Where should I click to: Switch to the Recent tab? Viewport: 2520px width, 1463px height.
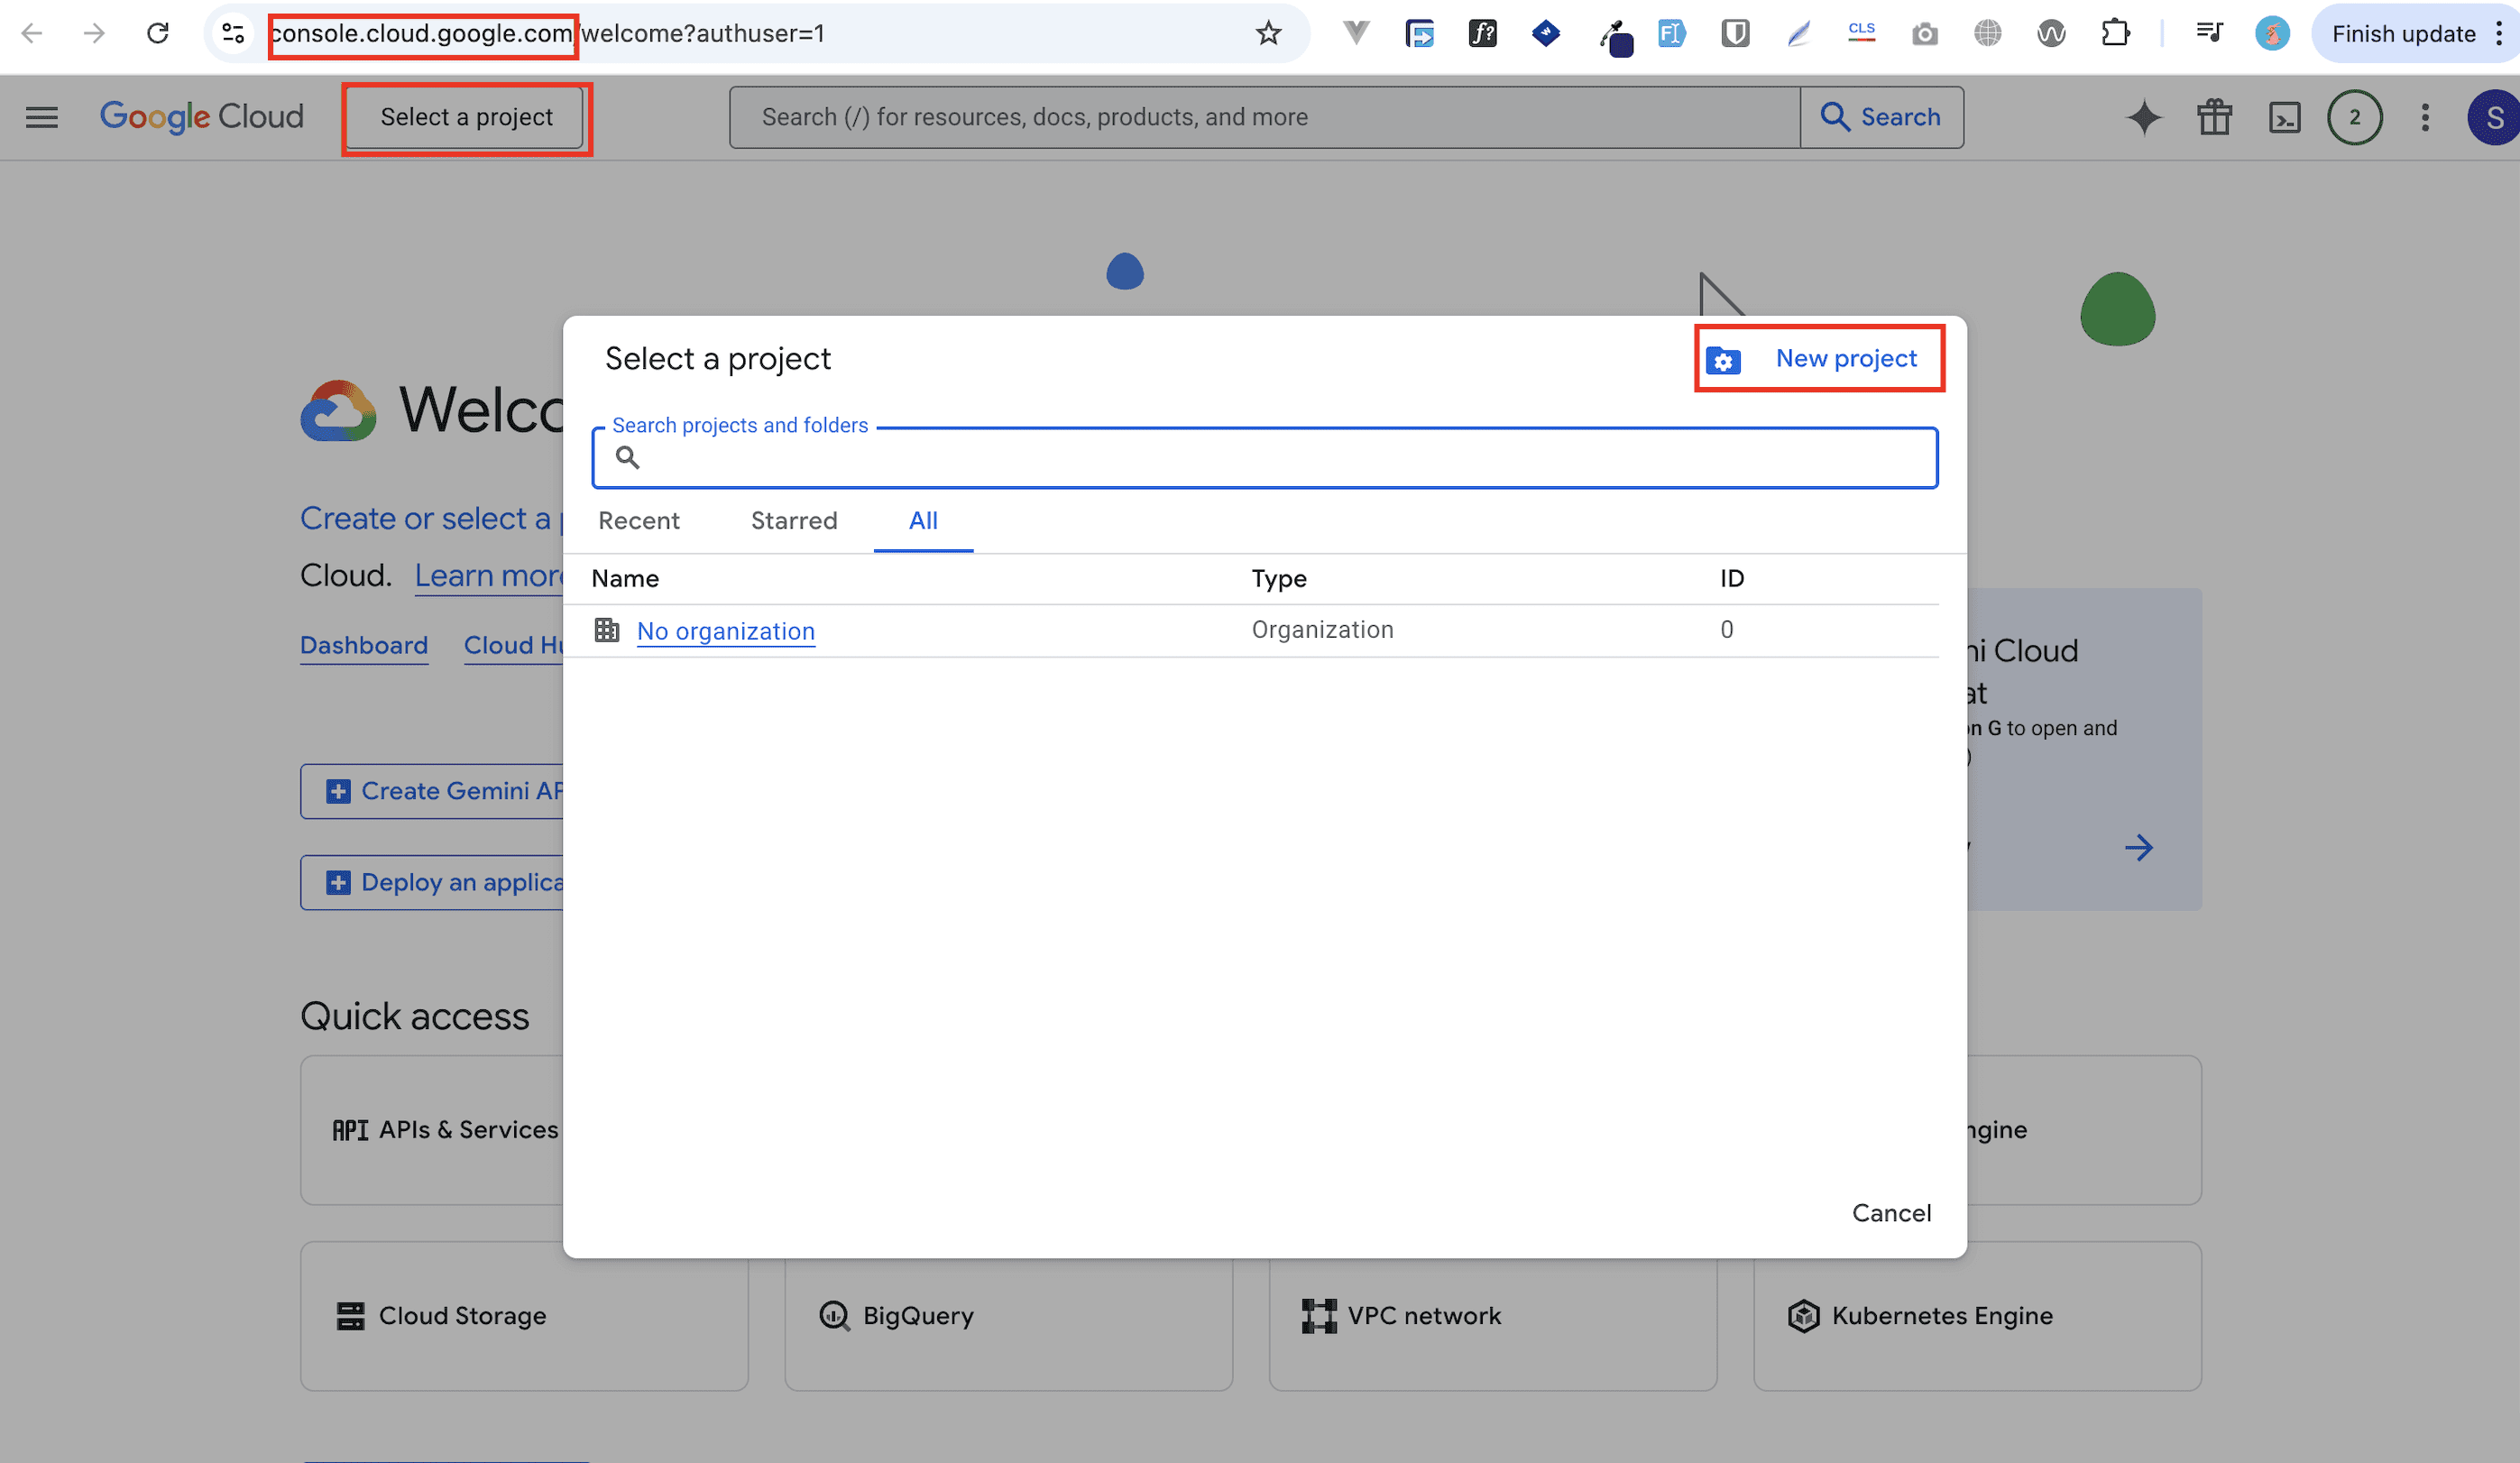(639, 521)
